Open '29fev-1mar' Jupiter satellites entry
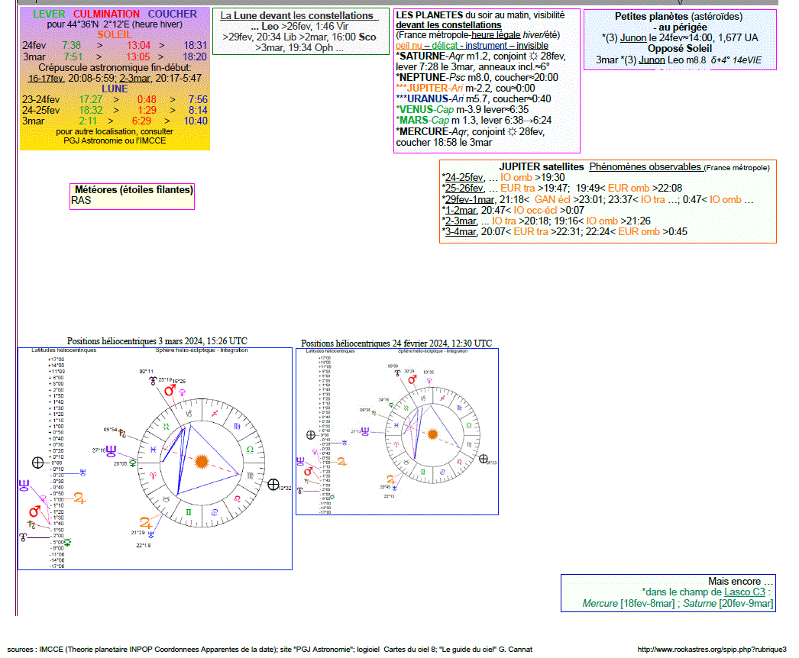Image resolution: width=799 pixels, height=658 pixels. 469,200
